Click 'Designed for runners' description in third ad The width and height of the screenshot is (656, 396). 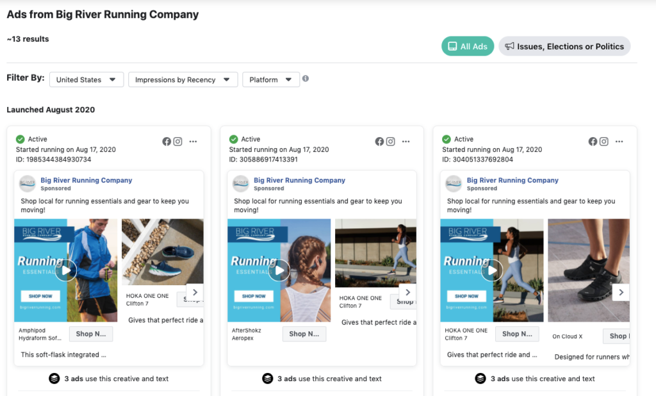(x=591, y=357)
